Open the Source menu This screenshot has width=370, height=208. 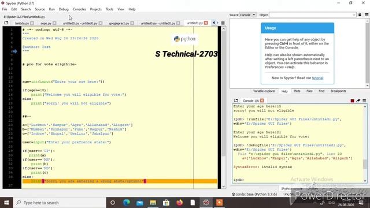40,9
